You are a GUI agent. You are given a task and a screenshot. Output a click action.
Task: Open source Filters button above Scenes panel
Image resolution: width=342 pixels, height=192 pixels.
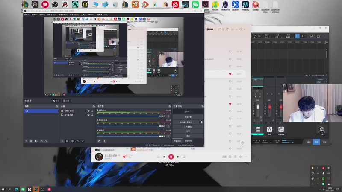tap(66, 101)
